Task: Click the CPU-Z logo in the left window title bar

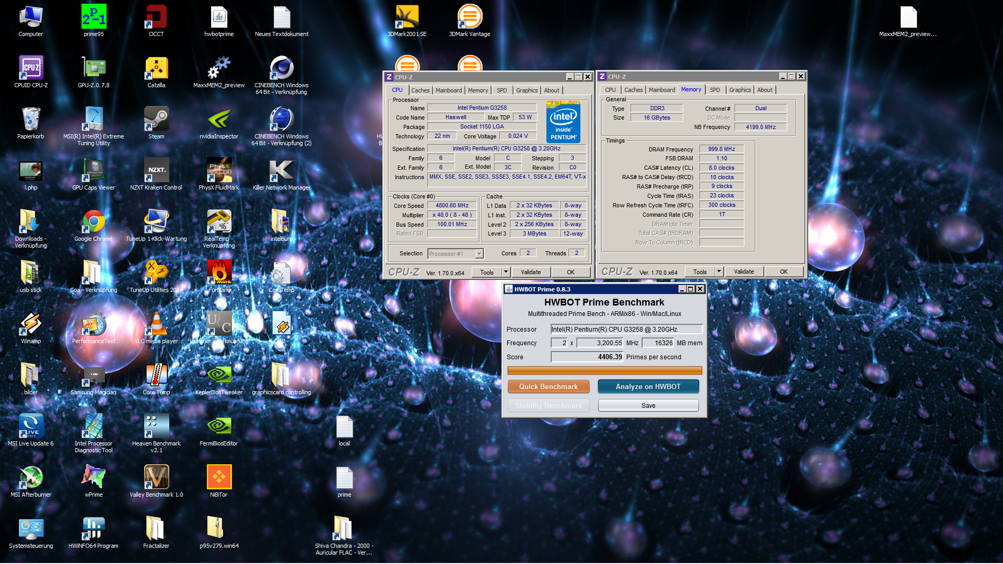Action: [389, 77]
